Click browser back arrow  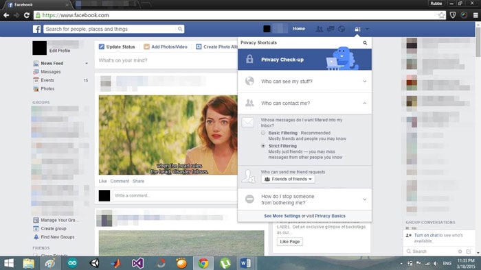pos(6,15)
